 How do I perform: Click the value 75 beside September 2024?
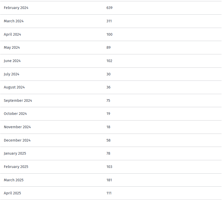[x=108, y=101]
